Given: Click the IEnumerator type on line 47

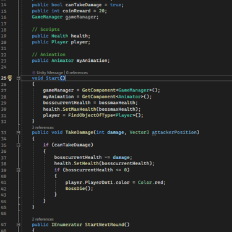Looking at the screenshot, I should coord(67,225).
